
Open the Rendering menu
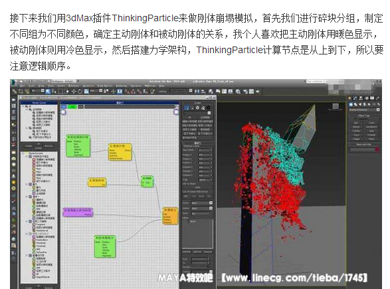click(122, 86)
